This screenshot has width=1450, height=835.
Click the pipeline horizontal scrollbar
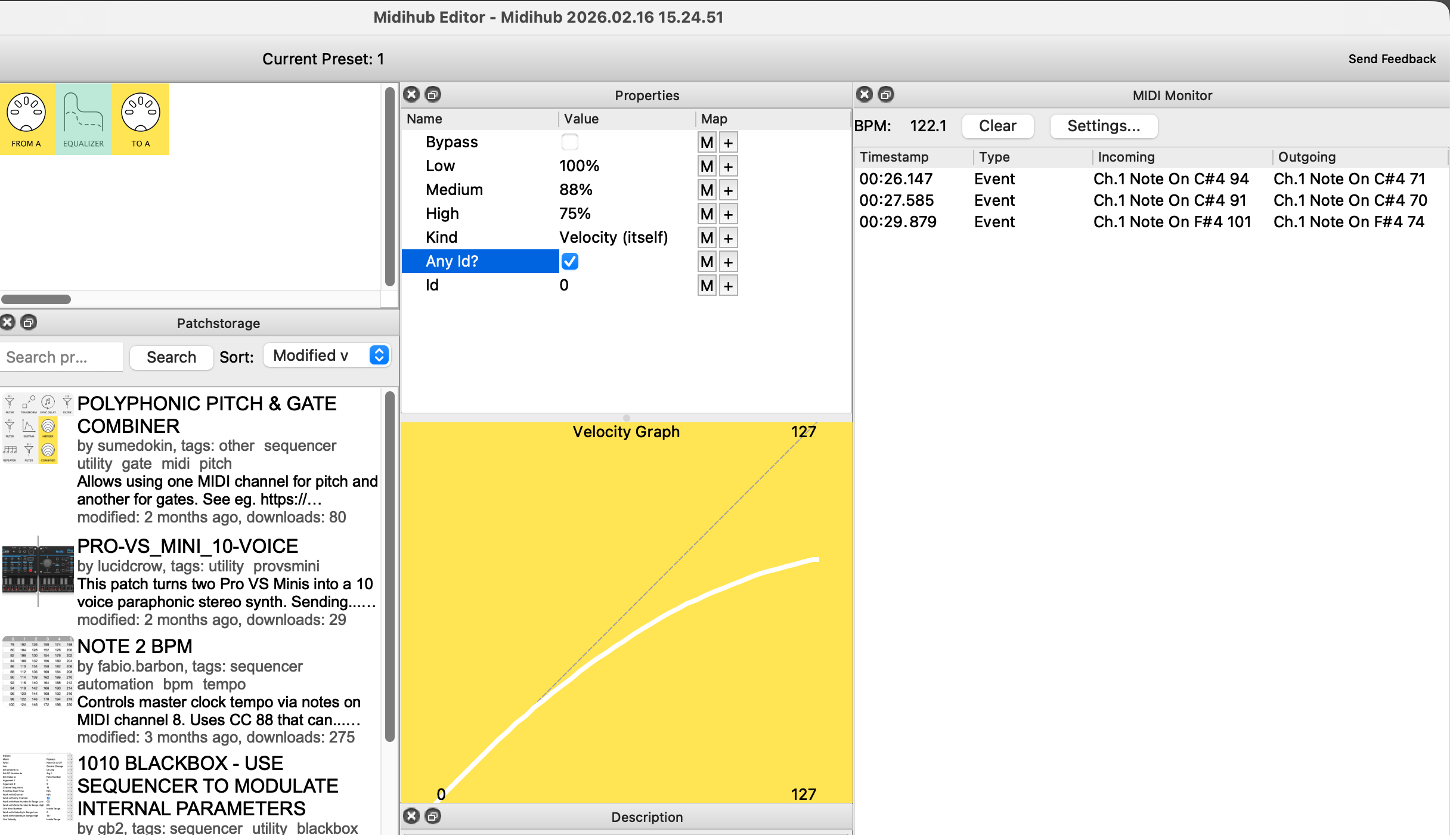click(36, 299)
